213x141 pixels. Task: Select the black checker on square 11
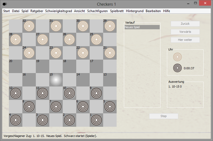[x=43, y=93]
